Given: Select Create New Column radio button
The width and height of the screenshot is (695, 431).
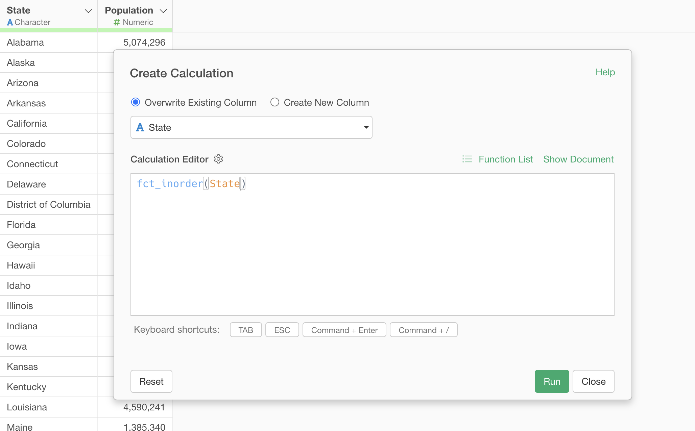Looking at the screenshot, I should (275, 102).
